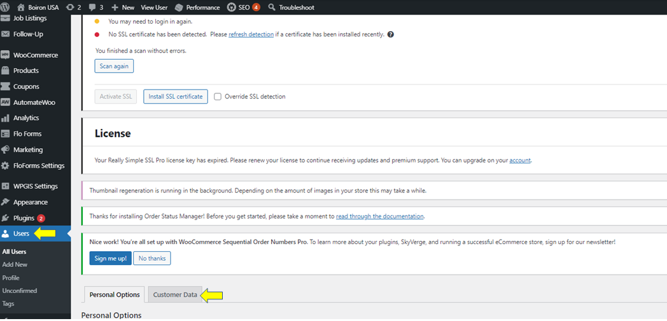Image resolution: width=667 pixels, height=321 pixels.
Task: Click the Coupons ticket icon
Action: click(x=6, y=86)
